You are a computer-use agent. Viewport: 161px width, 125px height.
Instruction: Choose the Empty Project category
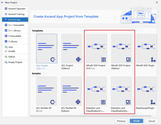pyautogui.click(x=15, y=62)
